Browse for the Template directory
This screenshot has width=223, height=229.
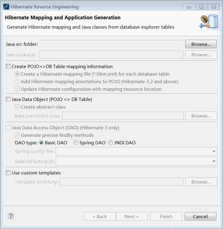coord(201,182)
